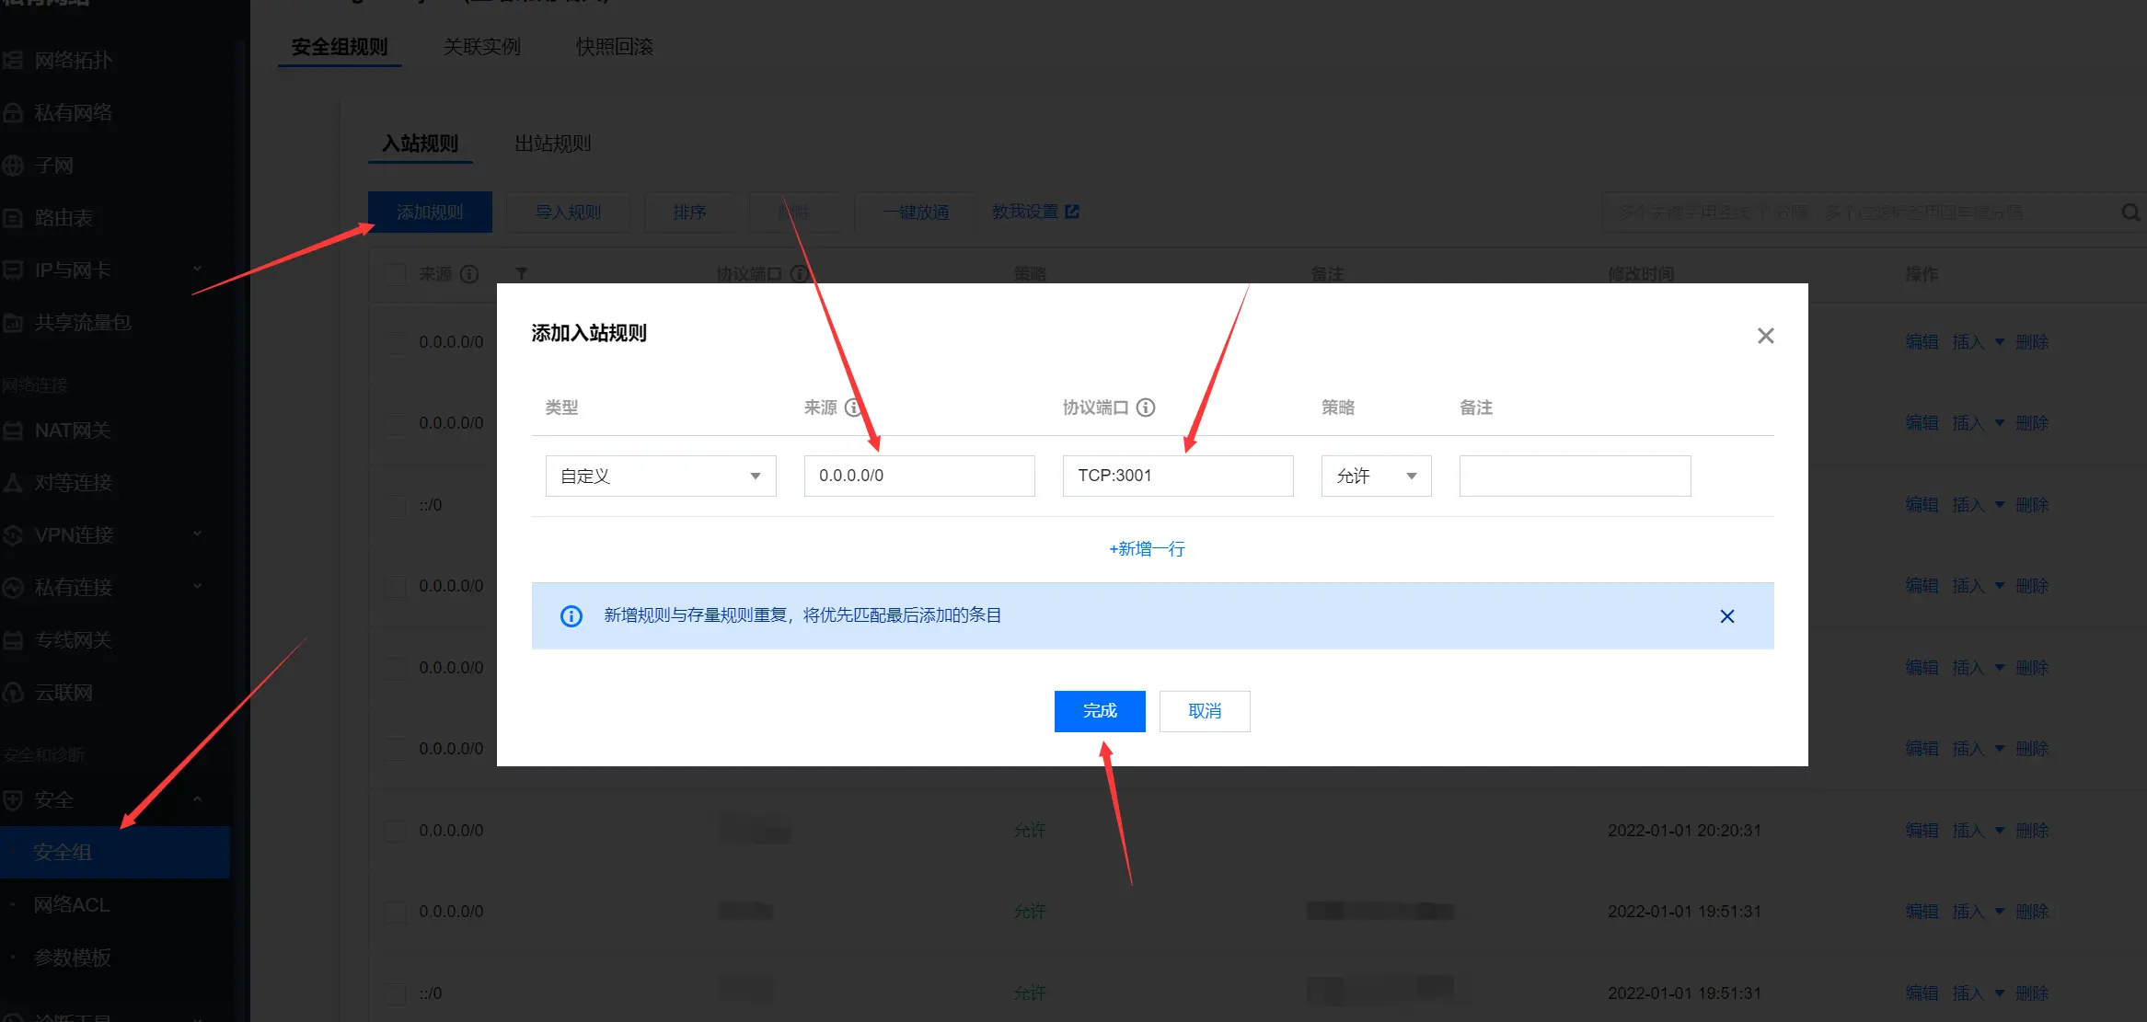Navigate to 对等连接
2147x1022 pixels.
coord(74,482)
